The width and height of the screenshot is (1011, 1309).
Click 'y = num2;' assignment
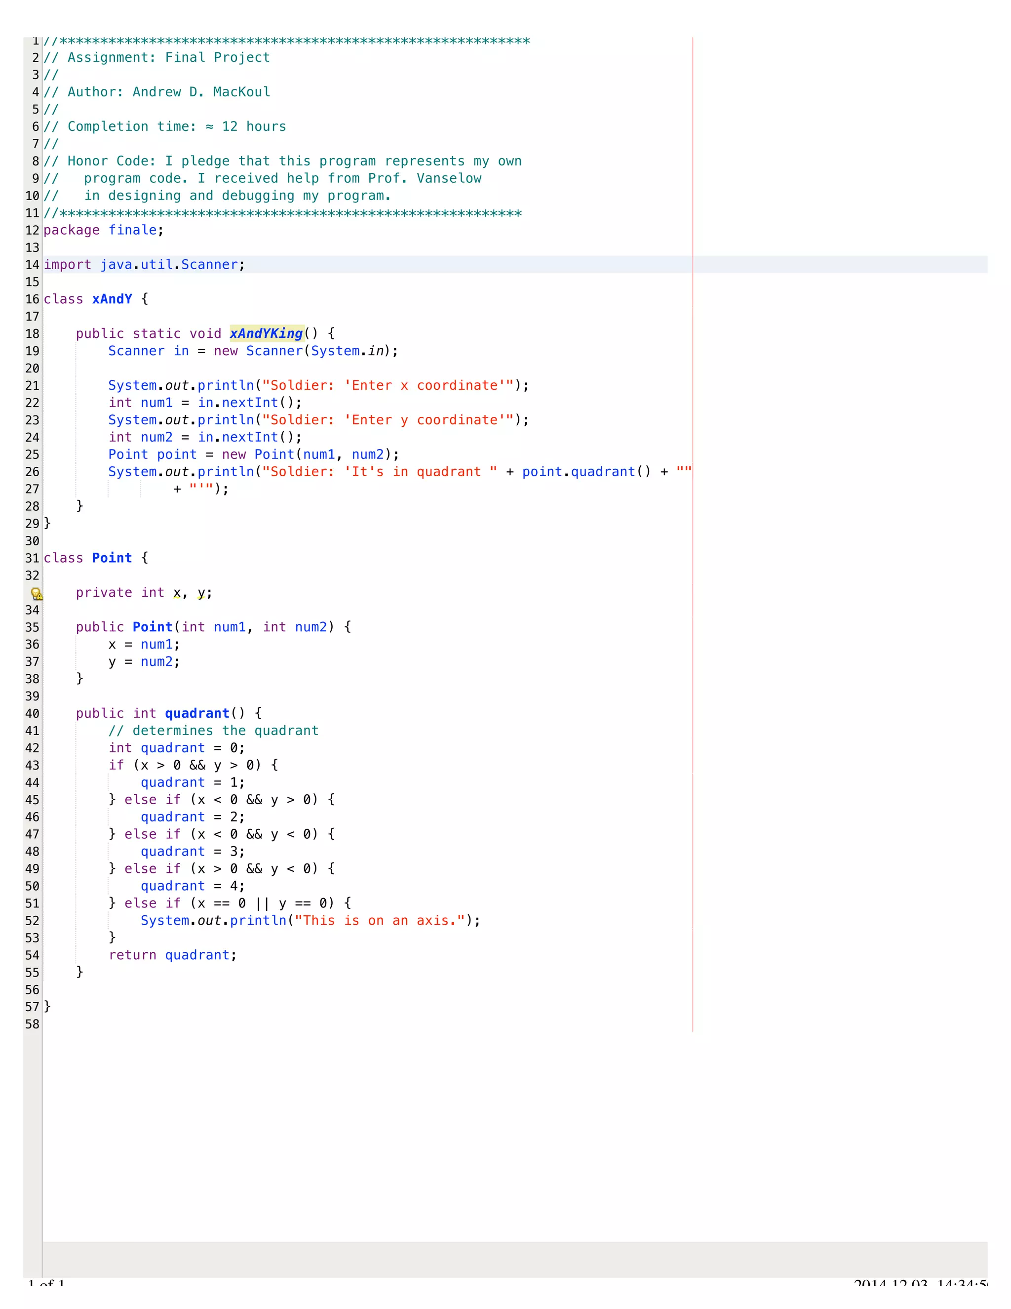coord(144,662)
